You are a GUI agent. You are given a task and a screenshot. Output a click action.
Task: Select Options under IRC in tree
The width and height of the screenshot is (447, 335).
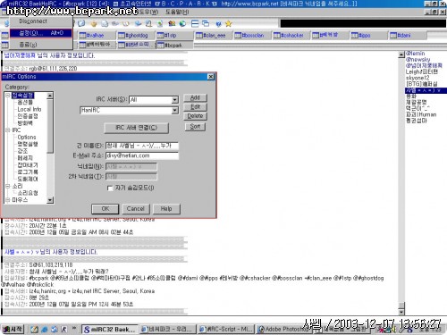(x=27, y=138)
